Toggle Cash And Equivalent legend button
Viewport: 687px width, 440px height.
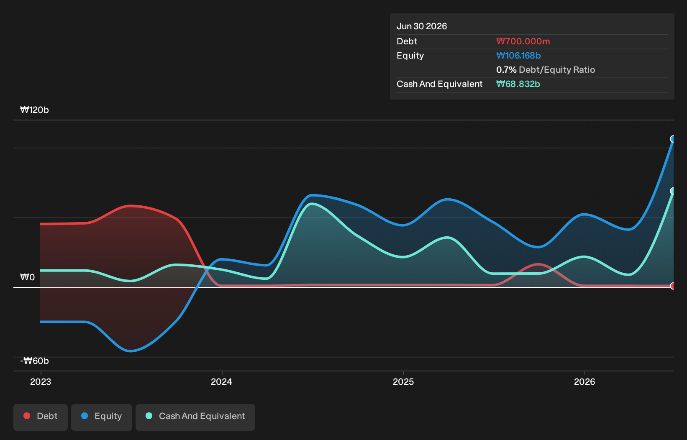point(195,417)
